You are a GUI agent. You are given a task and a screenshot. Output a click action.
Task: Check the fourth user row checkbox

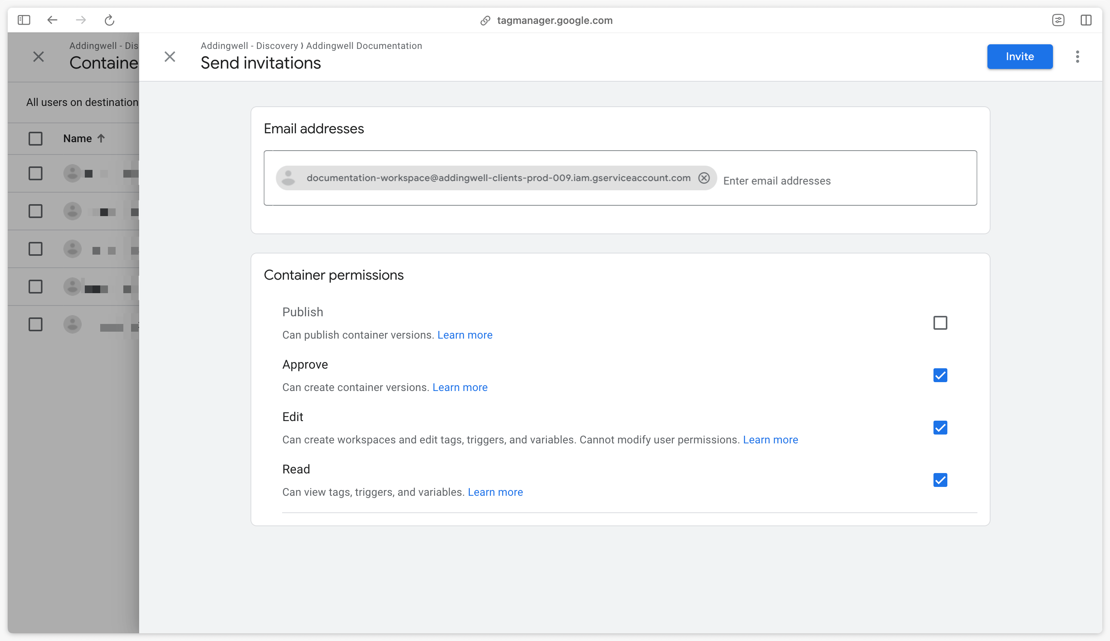click(35, 287)
